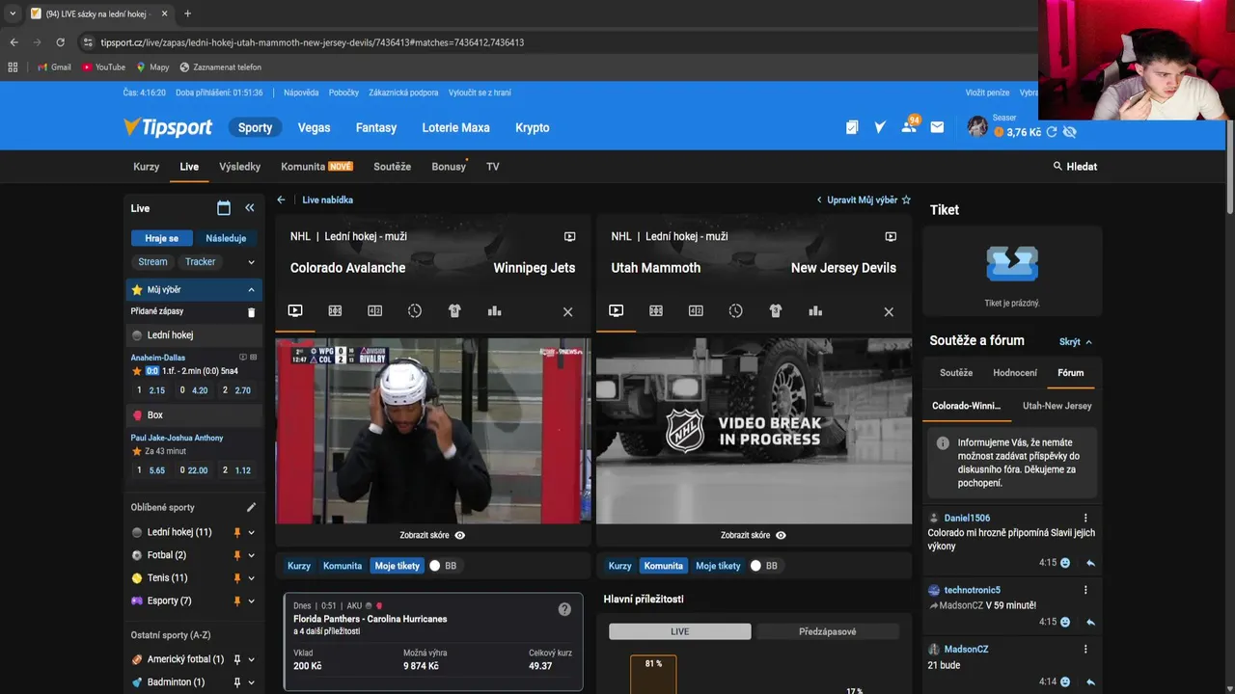
Task: Toggle BB switch under Colorado match
Action: pos(435,566)
